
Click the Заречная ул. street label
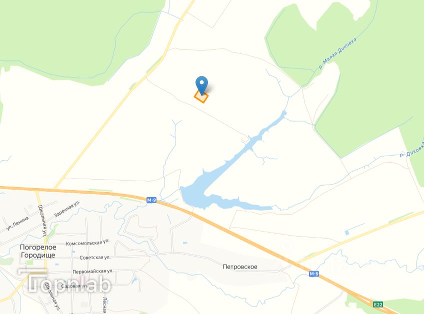67,209
